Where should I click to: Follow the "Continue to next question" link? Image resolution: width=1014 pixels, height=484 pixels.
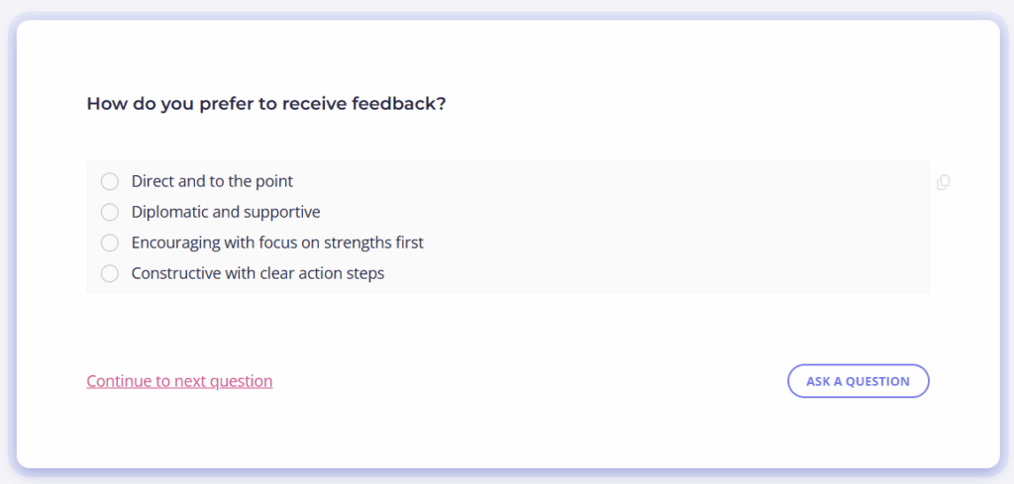[180, 381]
